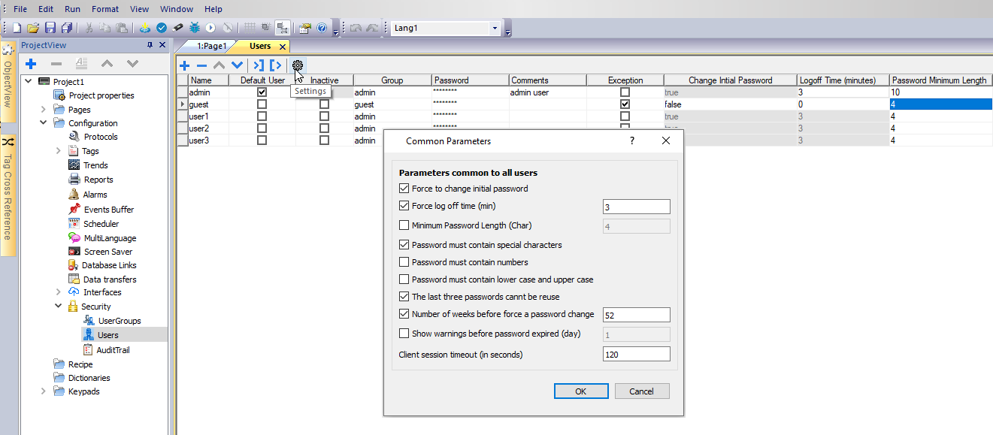Click the Client session timeout field
The image size is (993, 435).
coord(636,354)
